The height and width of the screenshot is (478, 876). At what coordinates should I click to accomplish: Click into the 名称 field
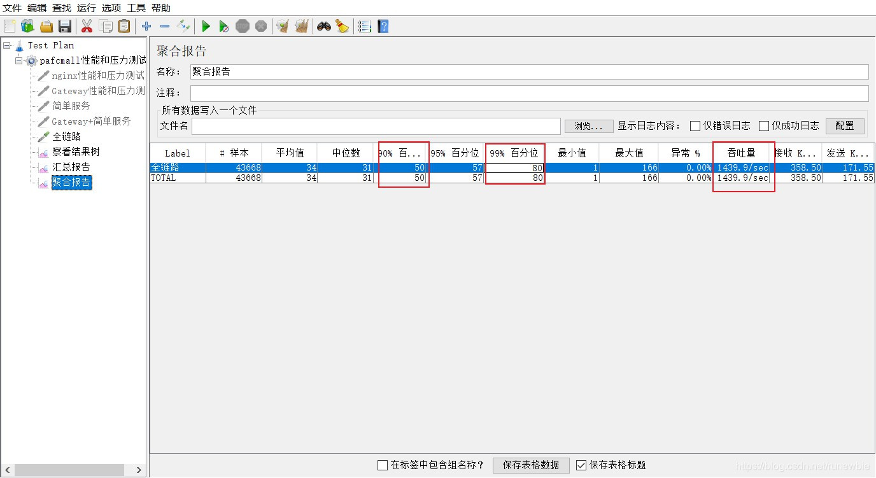[x=529, y=72]
